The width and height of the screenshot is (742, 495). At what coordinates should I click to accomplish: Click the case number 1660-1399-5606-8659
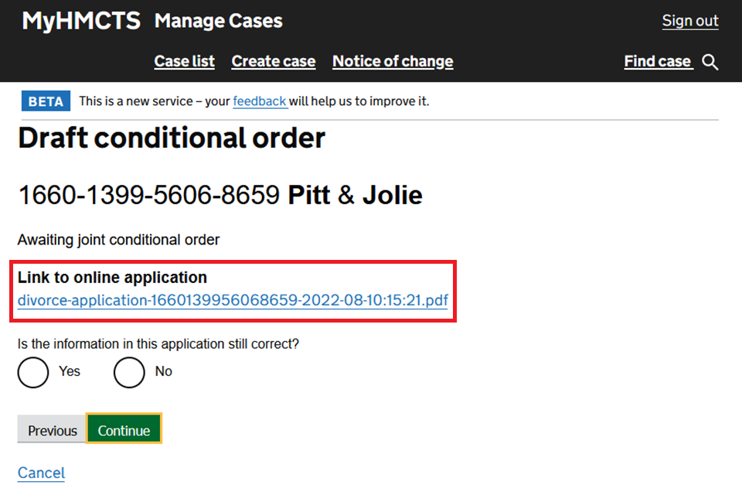coord(148,195)
